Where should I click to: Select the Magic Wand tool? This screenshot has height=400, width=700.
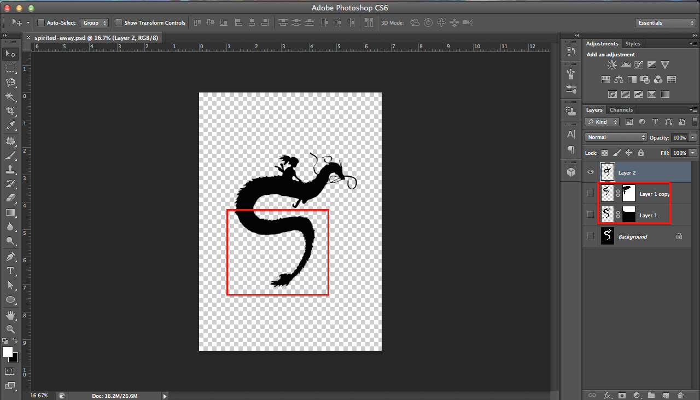10,97
